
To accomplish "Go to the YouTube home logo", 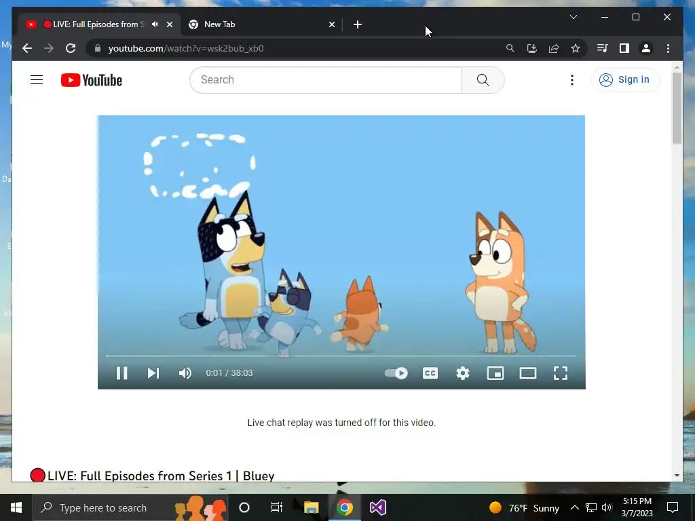I will pos(92,80).
